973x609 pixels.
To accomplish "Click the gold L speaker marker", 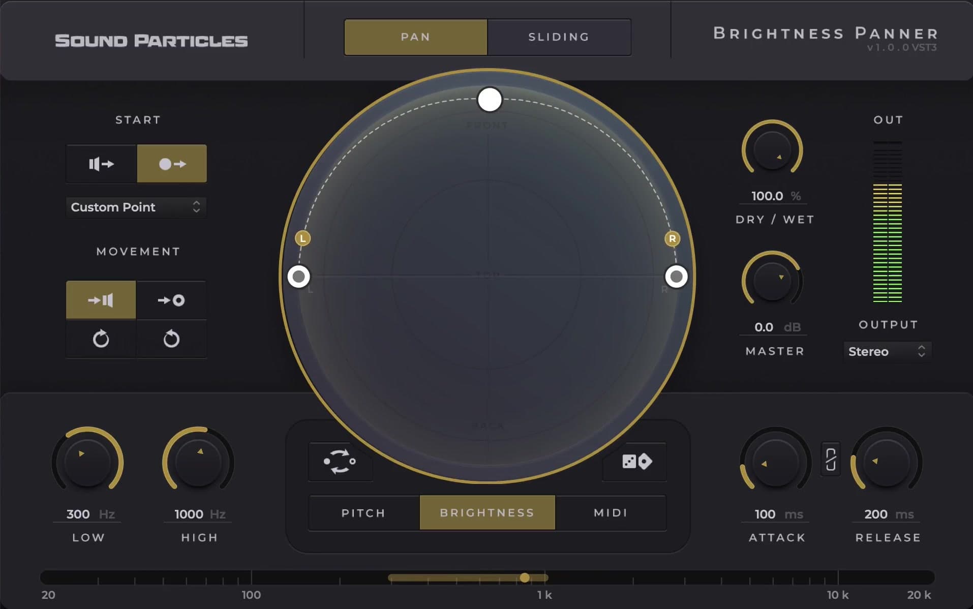I will tap(303, 238).
